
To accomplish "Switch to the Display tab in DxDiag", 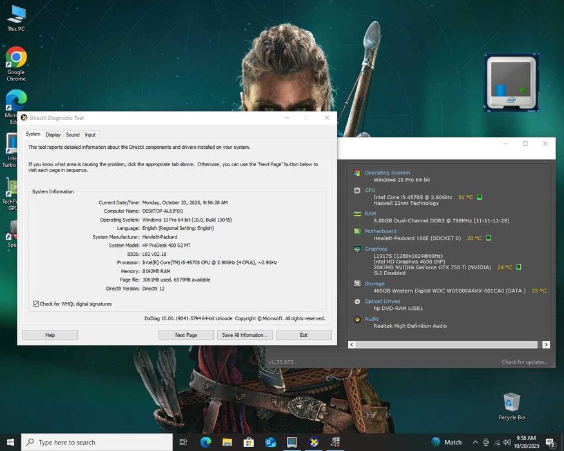I will [53, 135].
